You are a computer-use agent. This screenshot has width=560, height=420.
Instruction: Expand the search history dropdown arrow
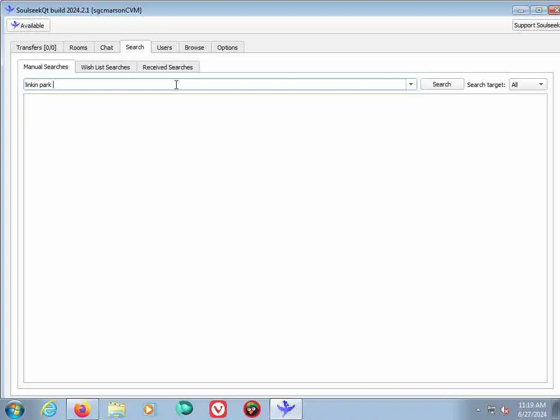tap(411, 85)
